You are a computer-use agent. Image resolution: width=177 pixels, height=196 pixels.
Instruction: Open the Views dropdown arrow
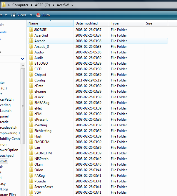pos(31,15)
